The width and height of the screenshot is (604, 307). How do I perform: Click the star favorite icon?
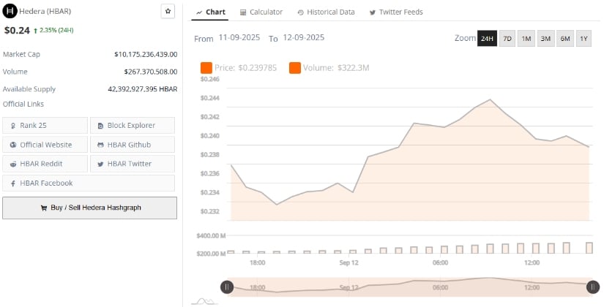click(168, 11)
